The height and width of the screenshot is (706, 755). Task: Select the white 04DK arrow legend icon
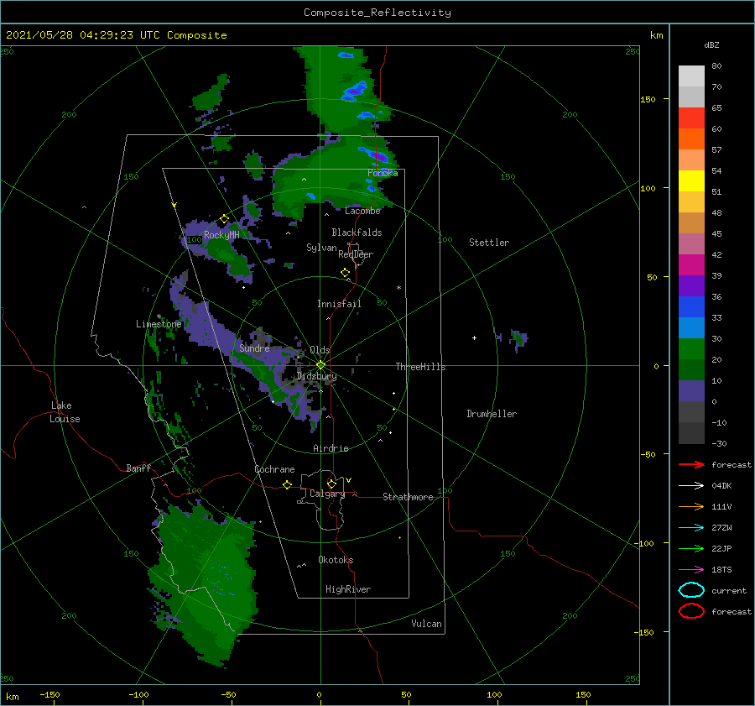[x=691, y=485]
